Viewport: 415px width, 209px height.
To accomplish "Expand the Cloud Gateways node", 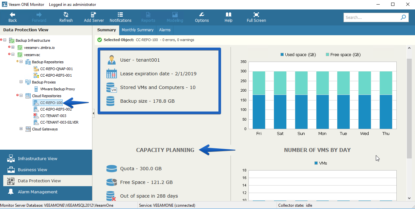I will pyautogui.click(x=21, y=129).
